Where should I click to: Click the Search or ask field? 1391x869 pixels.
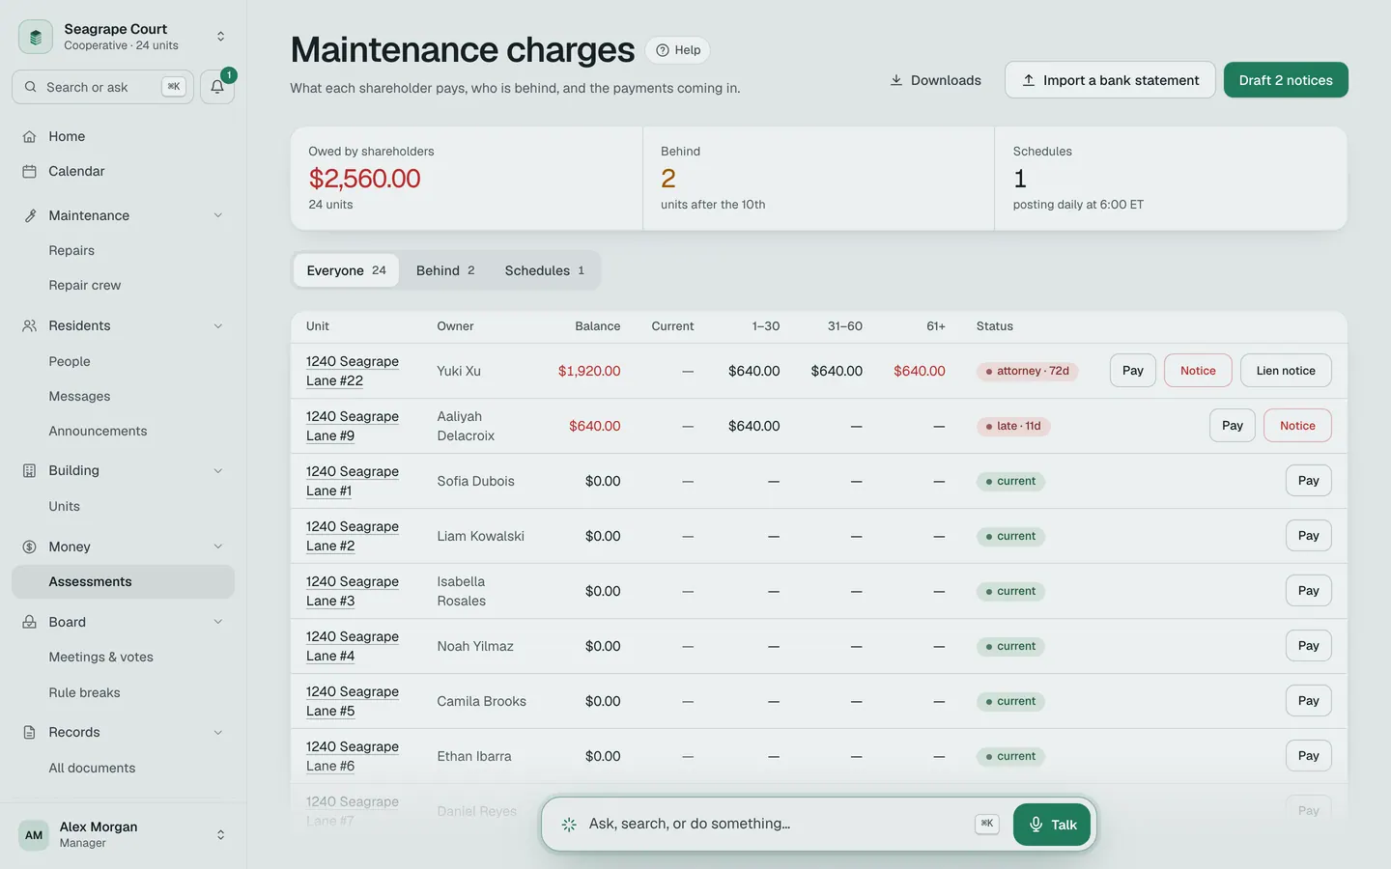[x=103, y=87]
